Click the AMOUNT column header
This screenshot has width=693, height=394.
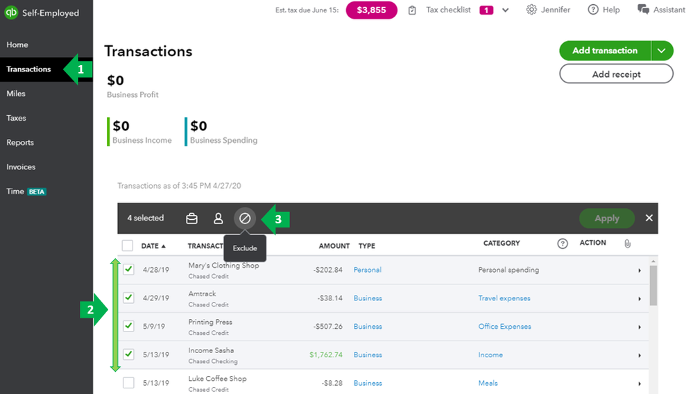[334, 246]
